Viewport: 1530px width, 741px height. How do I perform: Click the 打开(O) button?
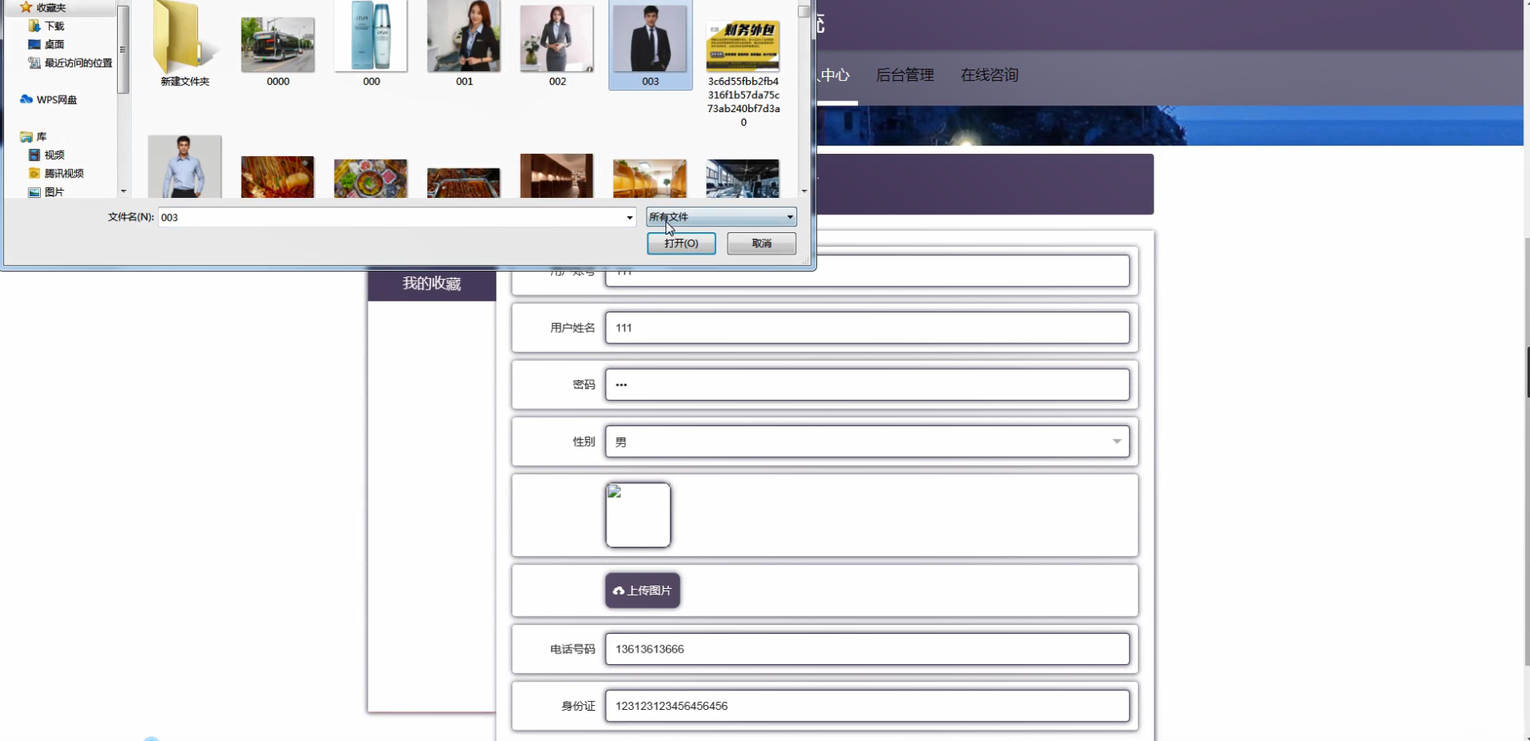click(x=681, y=243)
